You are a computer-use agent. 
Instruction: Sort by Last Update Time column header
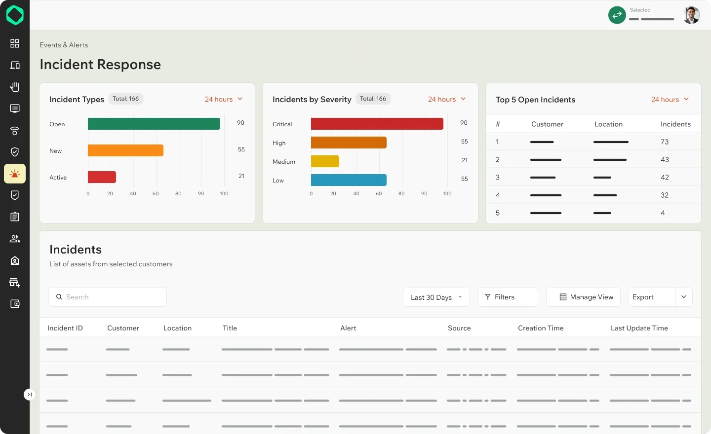tap(639, 328)
